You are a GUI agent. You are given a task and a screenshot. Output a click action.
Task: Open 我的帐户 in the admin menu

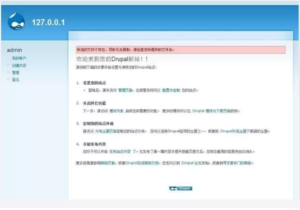19,58
